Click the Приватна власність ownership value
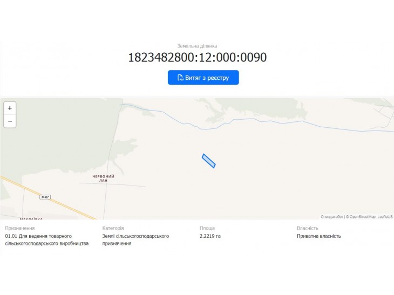The width and height of the screenshot is (394, 295). pos(319,236)
